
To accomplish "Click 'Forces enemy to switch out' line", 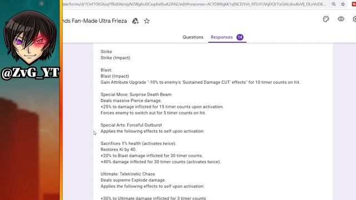I will pyautogui.click(x=154, y=113).
